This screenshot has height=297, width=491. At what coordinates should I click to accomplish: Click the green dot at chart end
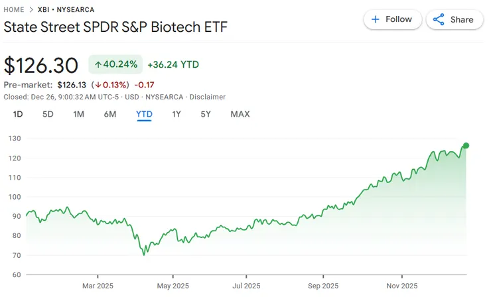466,146
